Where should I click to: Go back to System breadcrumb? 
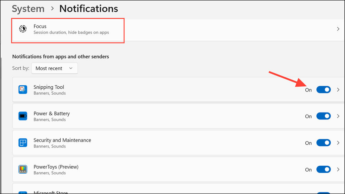[28, 9]
